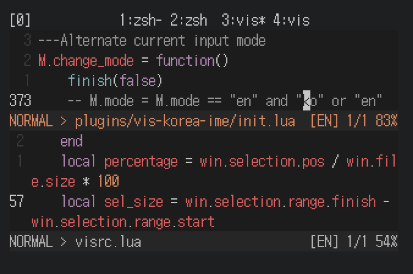Click the [EN] indicator in init.lua status bar
Viewport: 413px width, 274px height.
tap(324, 121)
